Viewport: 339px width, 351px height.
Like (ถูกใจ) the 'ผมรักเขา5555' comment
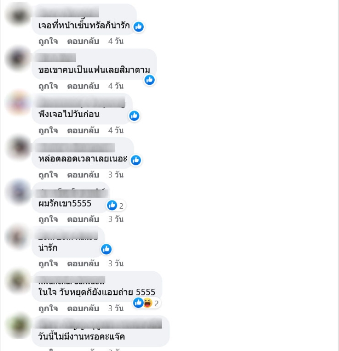coord(48,219)
